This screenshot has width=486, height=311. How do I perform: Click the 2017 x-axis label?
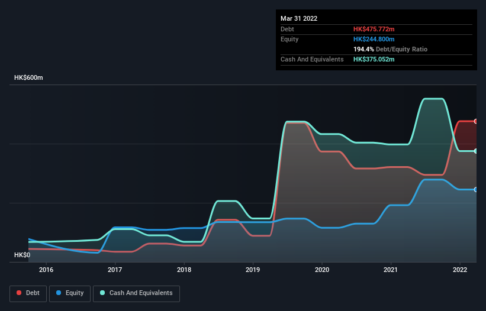115,270
